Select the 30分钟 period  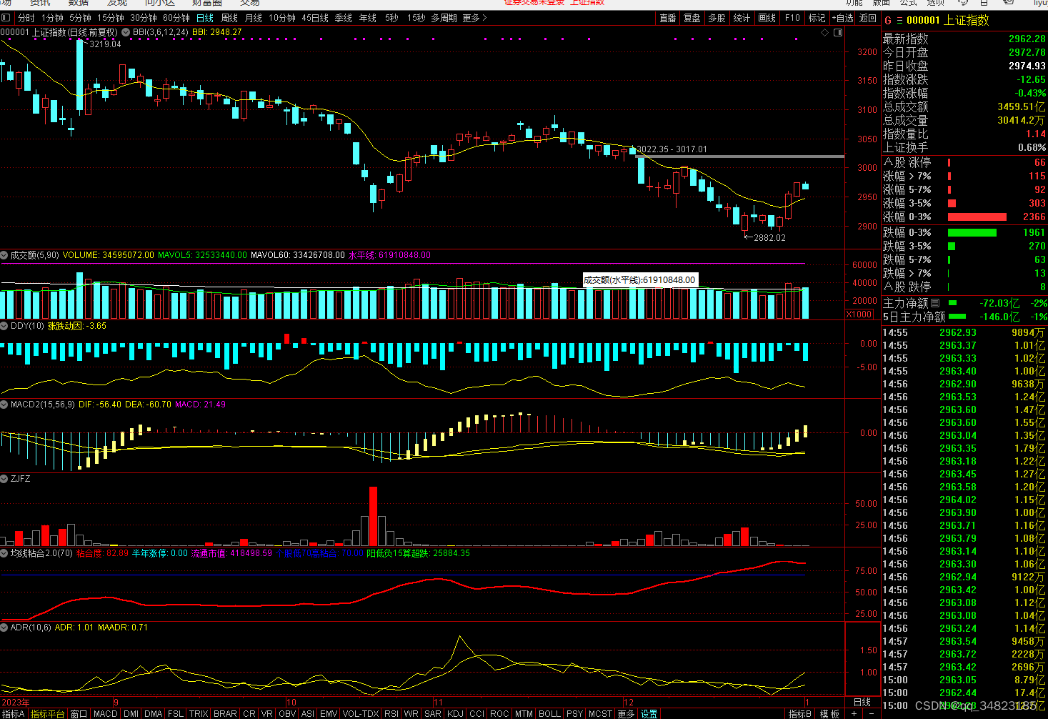pyautogui.click(x=144, y=18)
